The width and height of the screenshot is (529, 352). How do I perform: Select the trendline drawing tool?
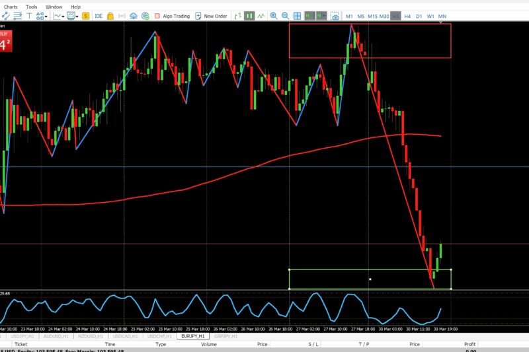pyautogui.click(x=6, y=16)
